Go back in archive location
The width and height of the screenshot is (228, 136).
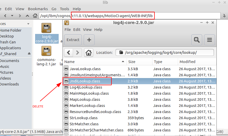click(x=69, y=52)
